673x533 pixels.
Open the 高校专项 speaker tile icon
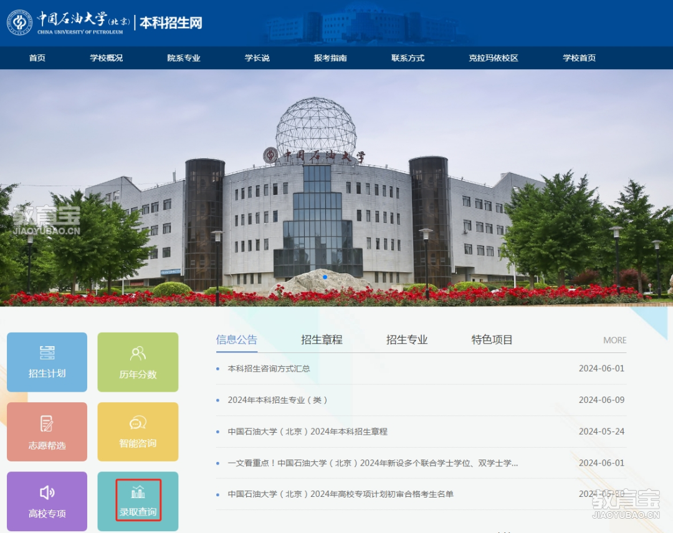(x=47, y=493)
